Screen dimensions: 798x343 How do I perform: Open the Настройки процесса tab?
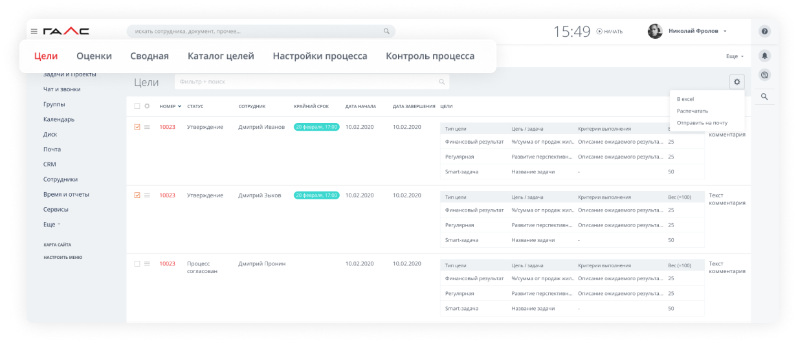tap(320, 56)
